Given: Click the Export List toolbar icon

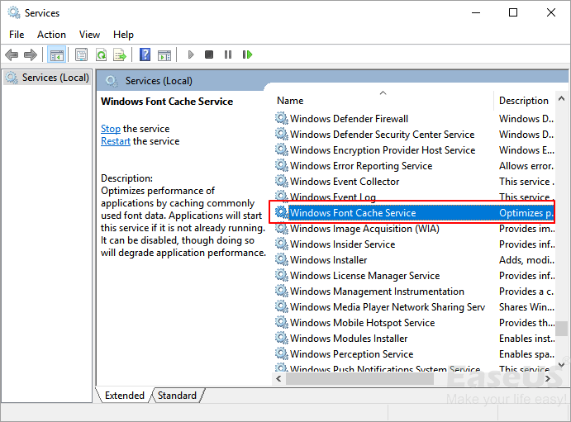Looking at the screenshot, I should [x=120, y=55].
